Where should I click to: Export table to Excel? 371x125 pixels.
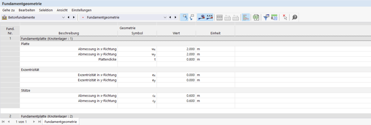click(256, 18)
